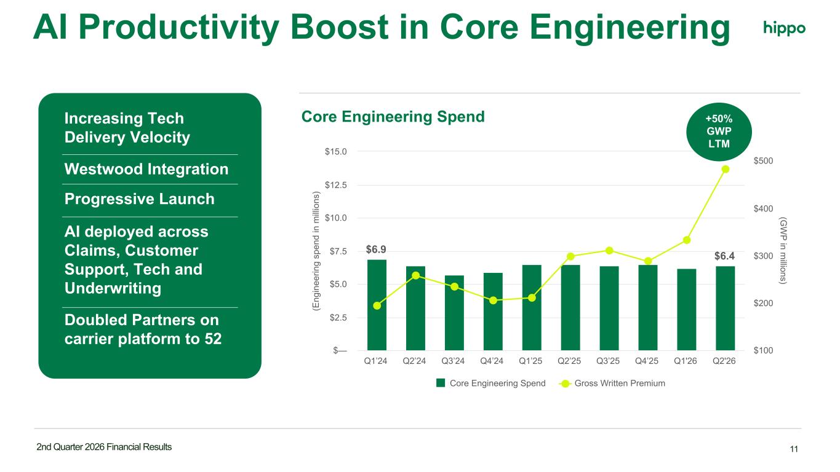Click the '$6.9' data label
This screenshot has width=840, height=472.
pos(377,250)
